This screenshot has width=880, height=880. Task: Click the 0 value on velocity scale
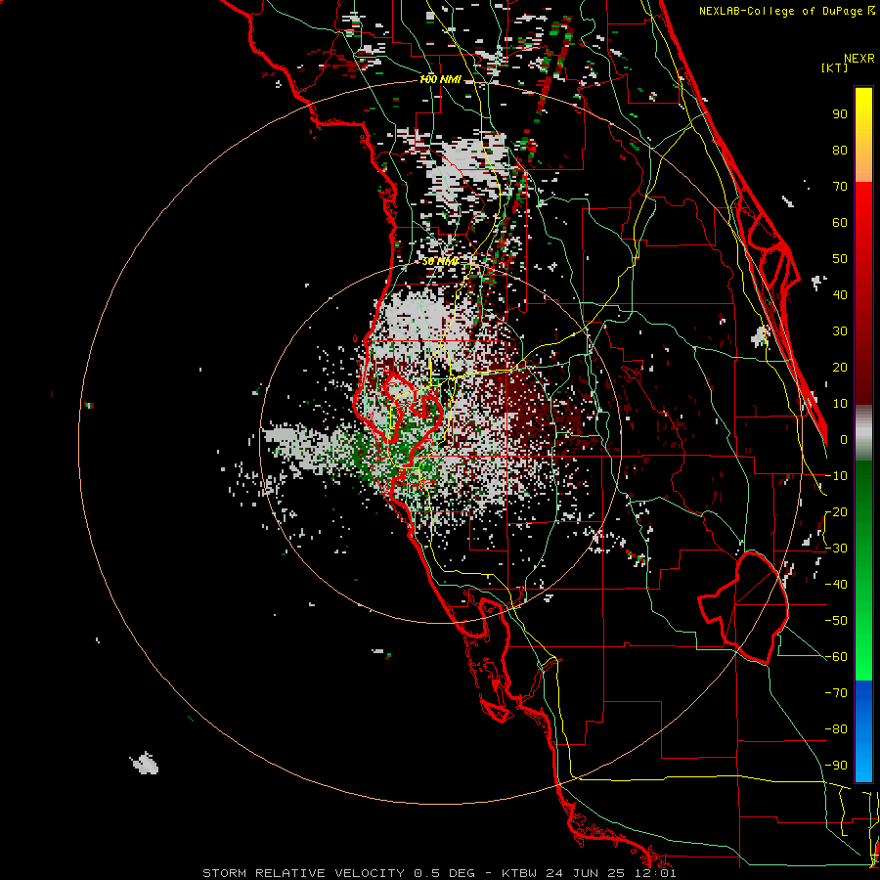coord(844,440)
